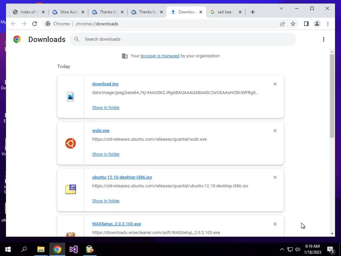341x256 pixels.
Task: Open the network status tray icon
Action: pos(290,249)
